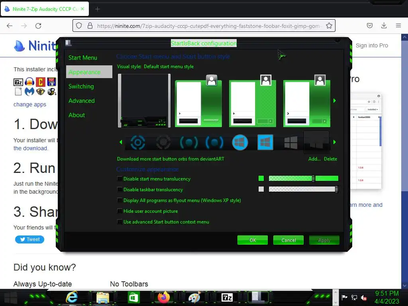This screenshot has width=408, height=306.
Task: Open the taskbar clock showing 9:51 PM
Action: click(386, 297)
